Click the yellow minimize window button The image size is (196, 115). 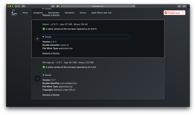[10, 6]
